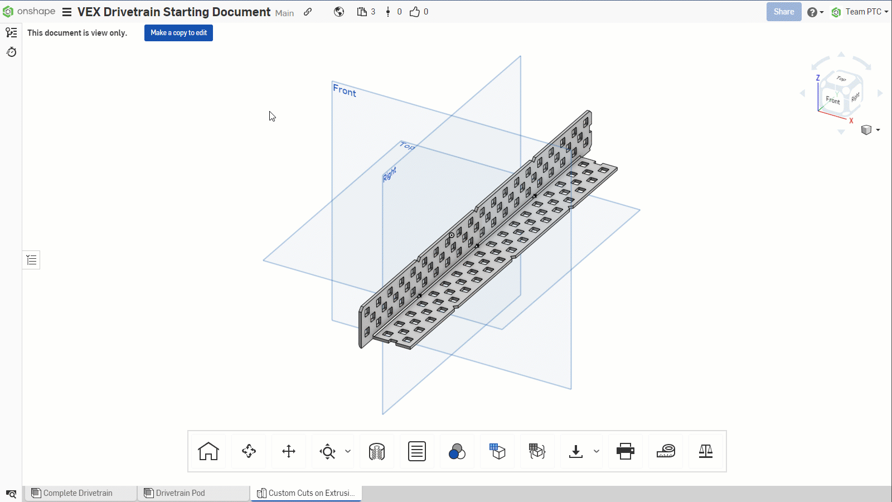Expand the view cube orientation dropdown
The width and height of the screenshot is (892, 502).
pyautogui.click(x=879, y=130)
